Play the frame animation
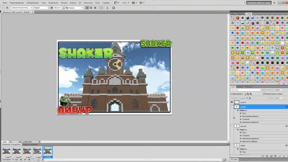288x162 pixels. 25,160
